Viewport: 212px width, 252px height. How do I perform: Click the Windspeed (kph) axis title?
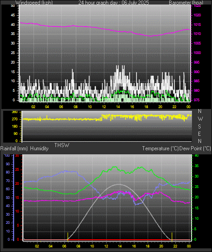[34, 3]
